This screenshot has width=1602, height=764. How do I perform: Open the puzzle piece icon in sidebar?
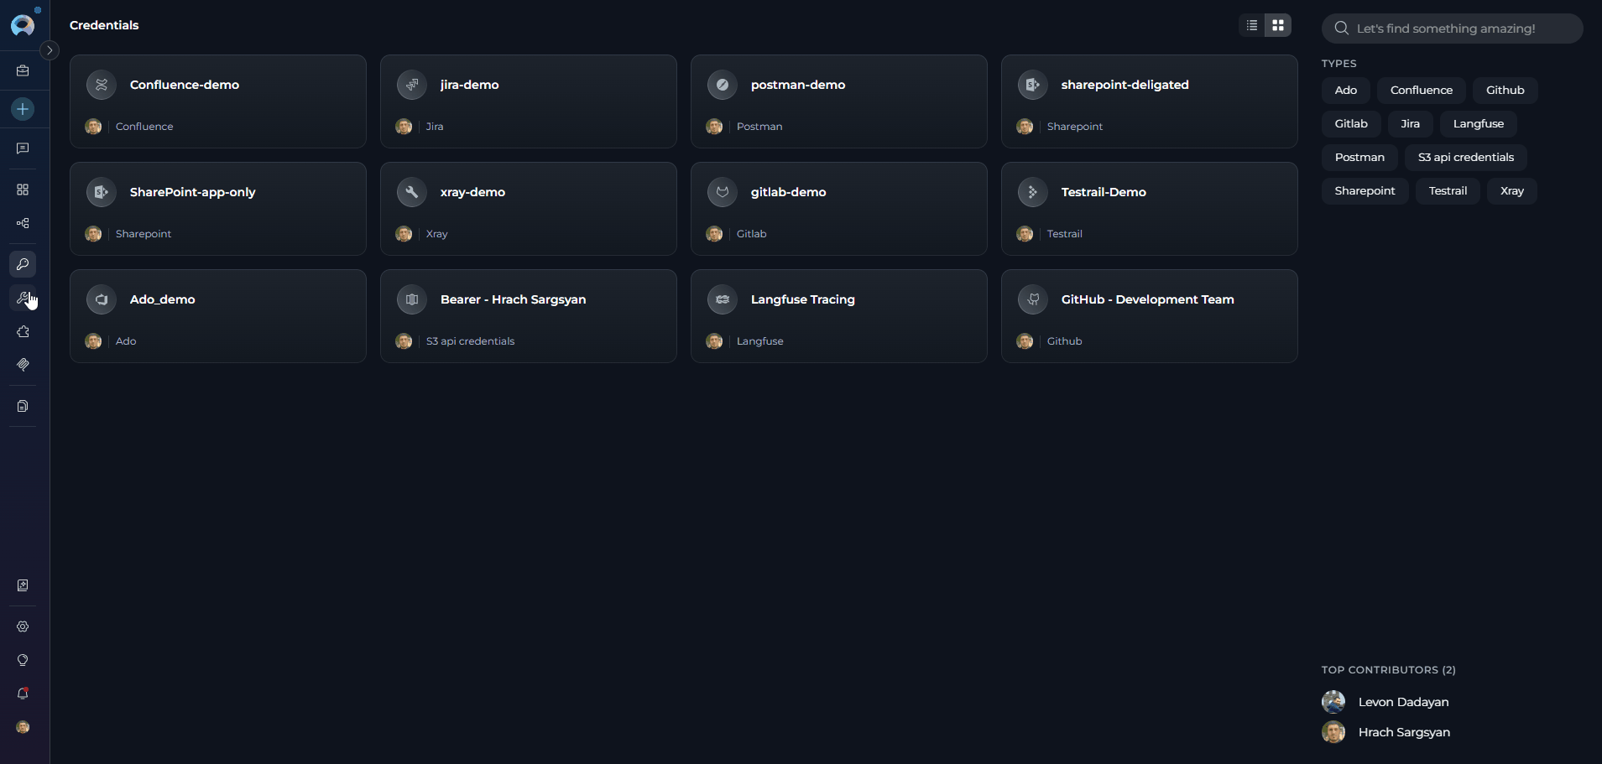(x=23, y=331)
